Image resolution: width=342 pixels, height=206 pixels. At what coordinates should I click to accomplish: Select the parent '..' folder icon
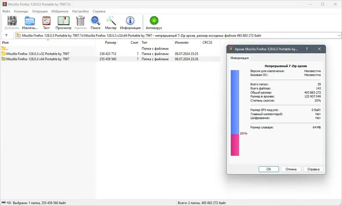pyautogui.click(x=3, y=48)
